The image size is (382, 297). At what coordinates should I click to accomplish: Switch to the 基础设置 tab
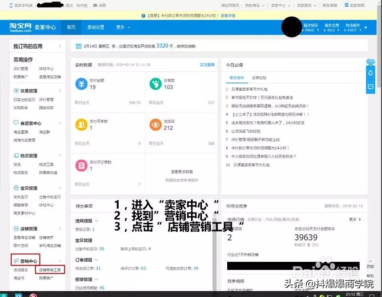point(97,27)
